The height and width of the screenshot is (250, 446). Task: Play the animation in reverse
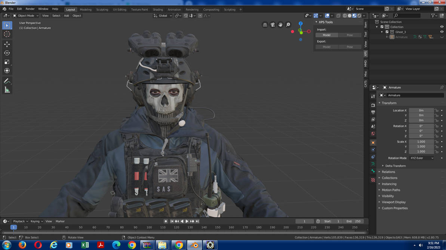tap(182, 221)
